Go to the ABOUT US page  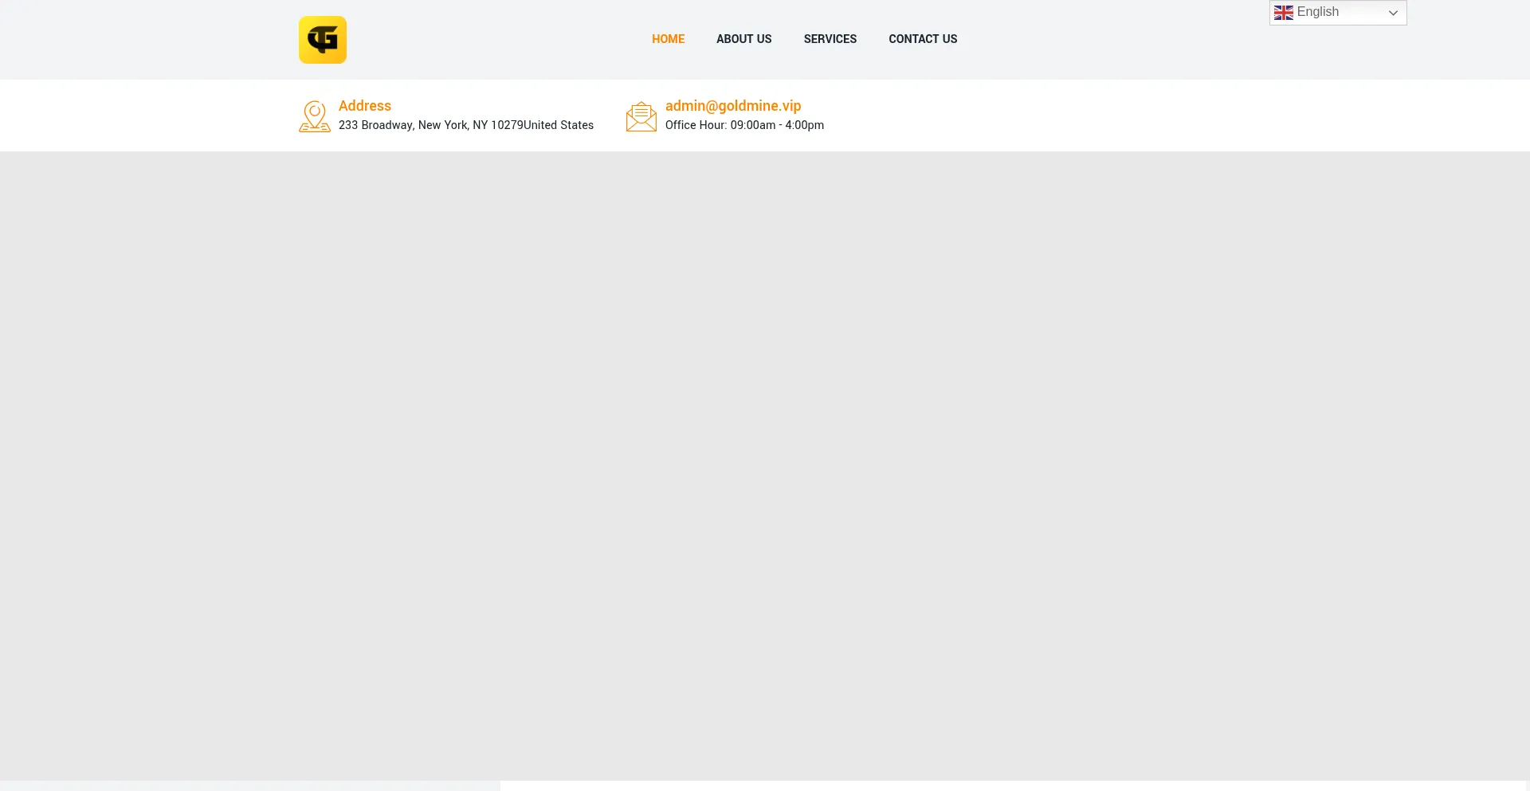(743, 39)
